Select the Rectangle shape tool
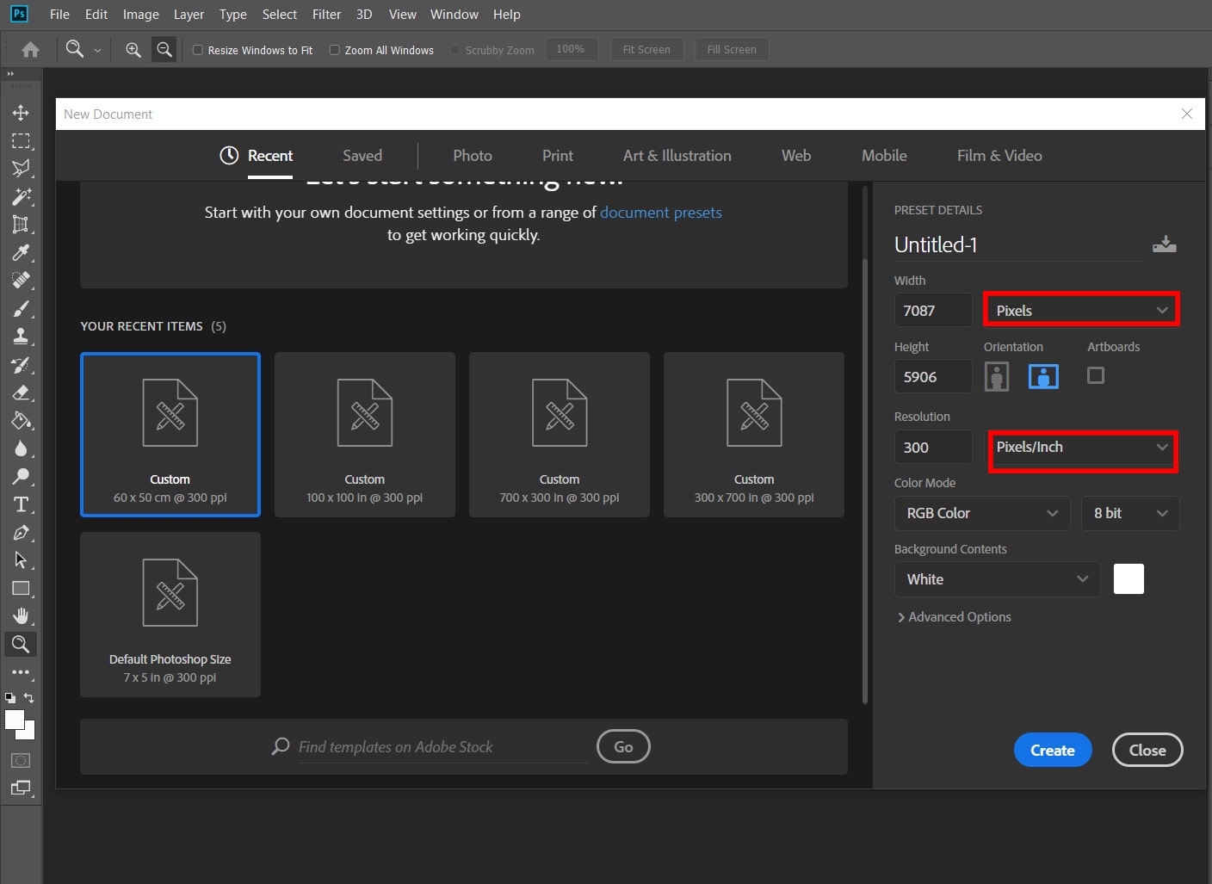Viewport: 1212px width, 884px height. 21,589
